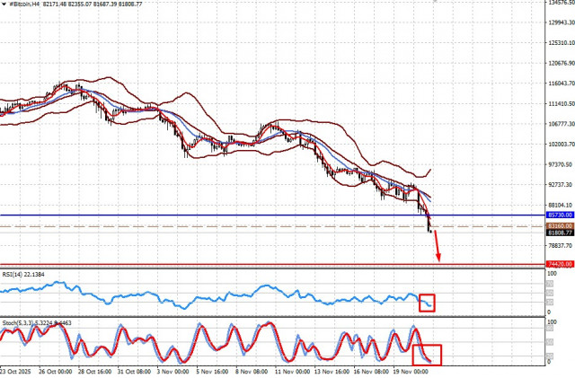
Task: Select the 120676.90 price axis label
Action: (x=562, y=63)
